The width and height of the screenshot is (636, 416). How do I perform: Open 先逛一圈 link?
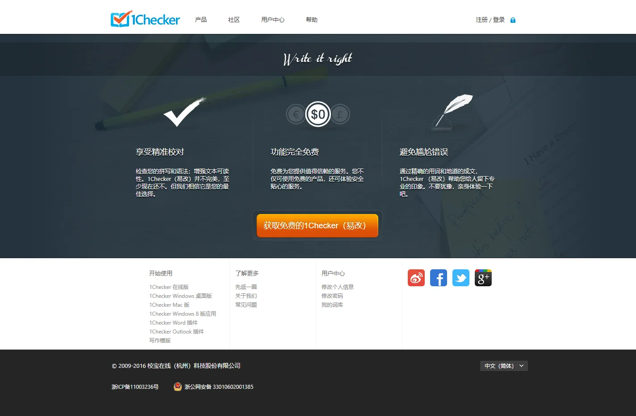pos(246,287)
